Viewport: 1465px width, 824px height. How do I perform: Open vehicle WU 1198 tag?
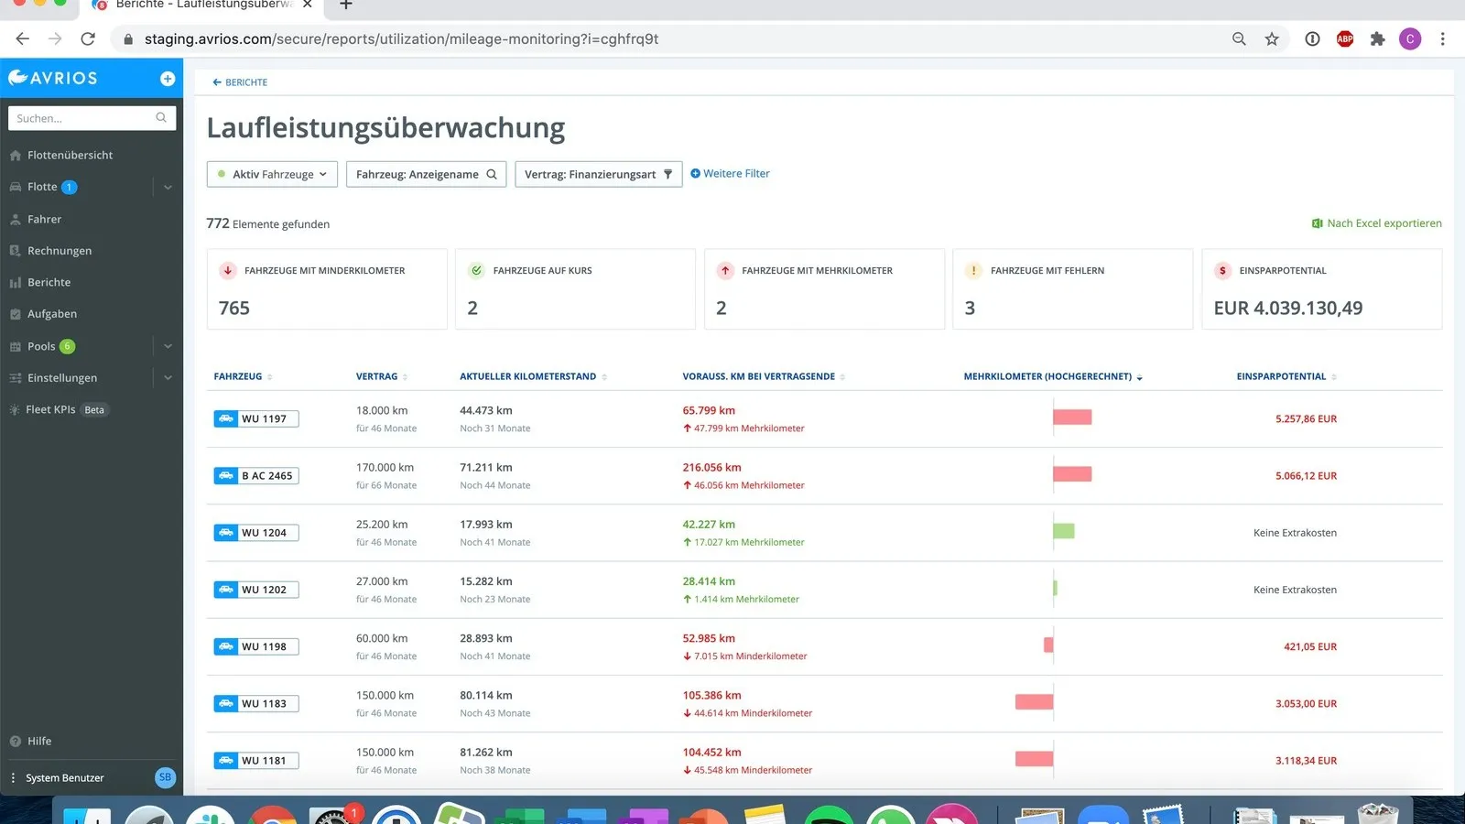[x=256, y=647]
